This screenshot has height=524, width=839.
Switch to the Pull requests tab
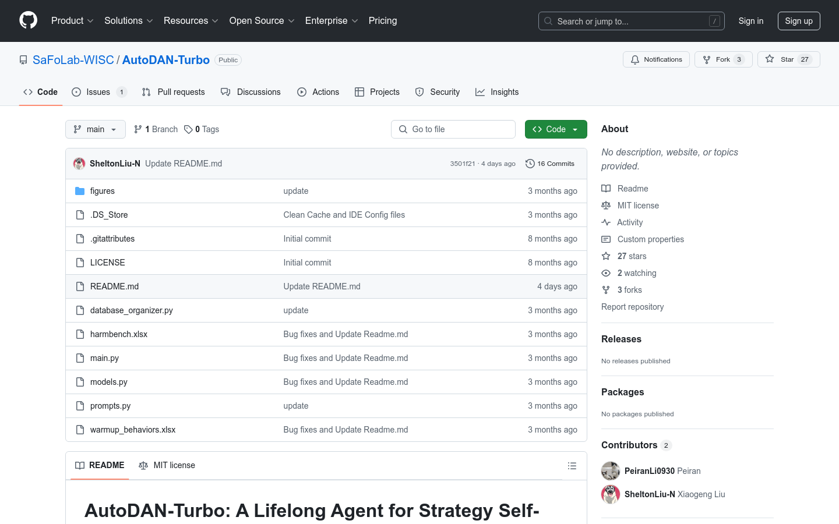coord(173,92)
